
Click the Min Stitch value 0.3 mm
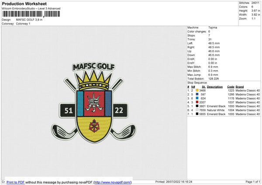(213, 71)
